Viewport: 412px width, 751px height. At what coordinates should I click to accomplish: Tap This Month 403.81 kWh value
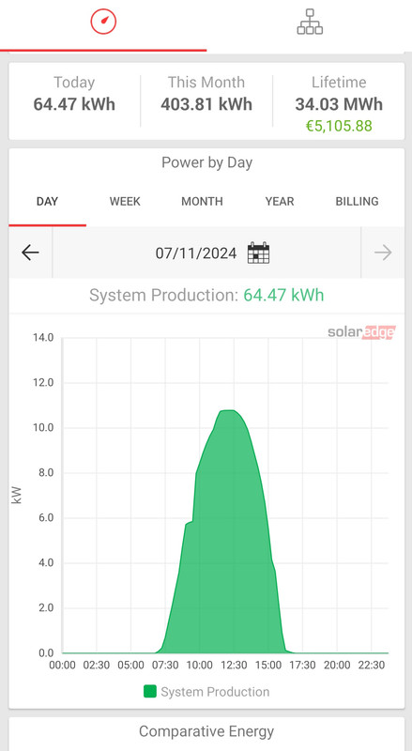tap(206, 104)
